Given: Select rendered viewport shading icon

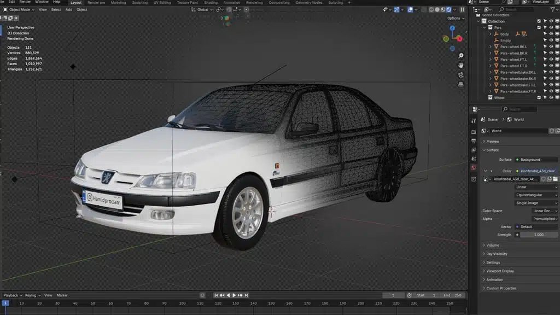Looking at the screenshot, I should point(449,10).
